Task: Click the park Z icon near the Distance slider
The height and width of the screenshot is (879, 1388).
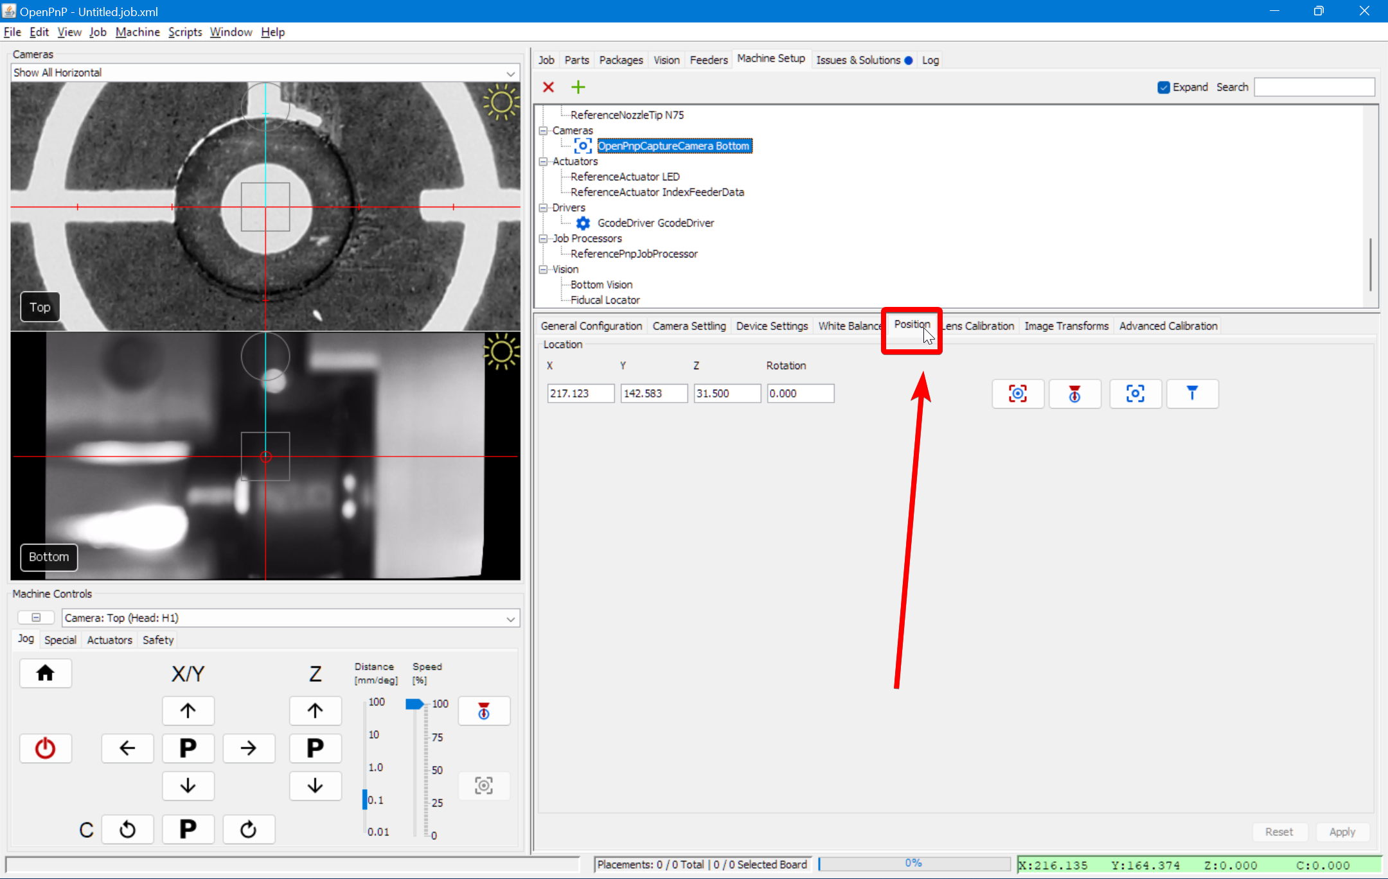Action: (x=483, y=711)
